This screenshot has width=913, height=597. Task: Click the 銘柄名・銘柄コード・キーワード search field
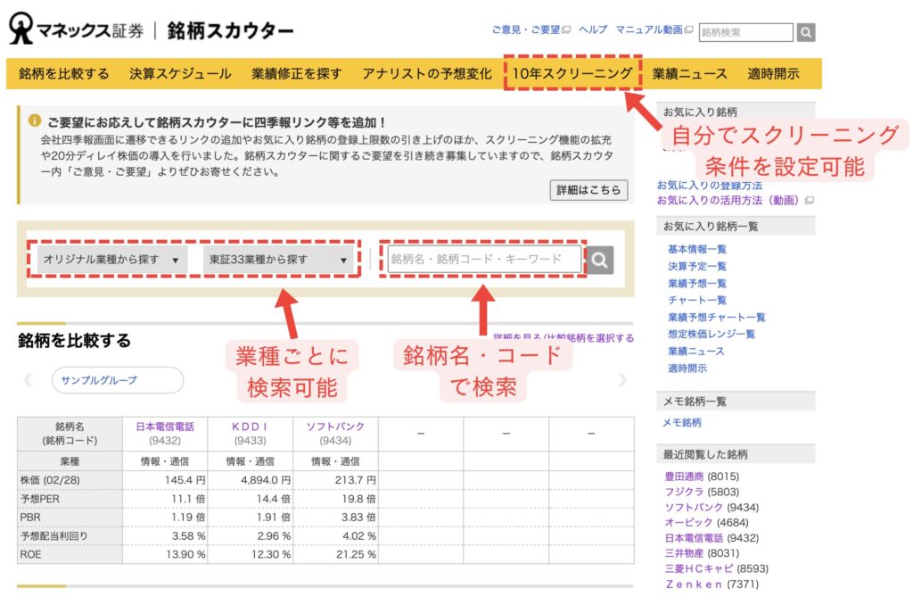[x=484, y=260]
